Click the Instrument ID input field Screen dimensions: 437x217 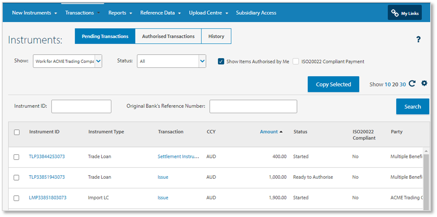coord(81,106)
